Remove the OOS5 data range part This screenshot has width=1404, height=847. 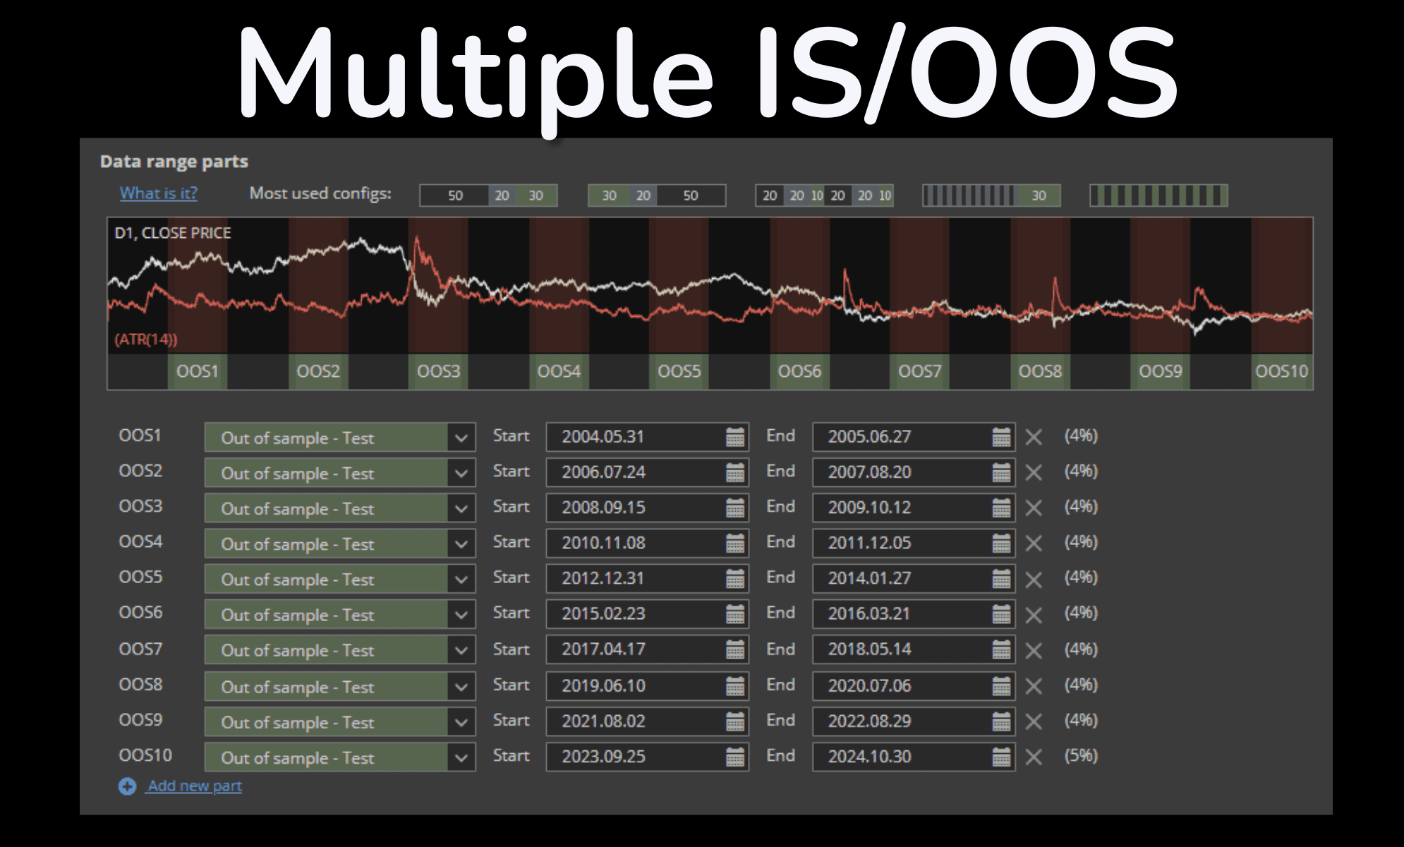point(1034,580)
